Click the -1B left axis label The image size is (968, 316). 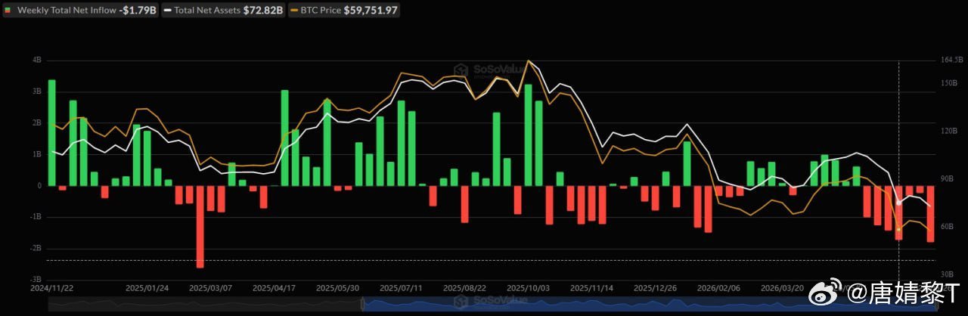pos(36,217)
